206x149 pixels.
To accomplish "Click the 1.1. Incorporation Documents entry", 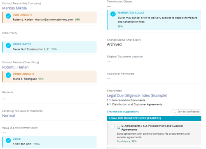I will tap(126, 100).
